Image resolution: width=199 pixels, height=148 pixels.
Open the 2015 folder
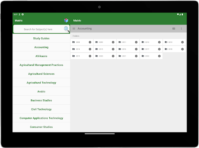105,49
